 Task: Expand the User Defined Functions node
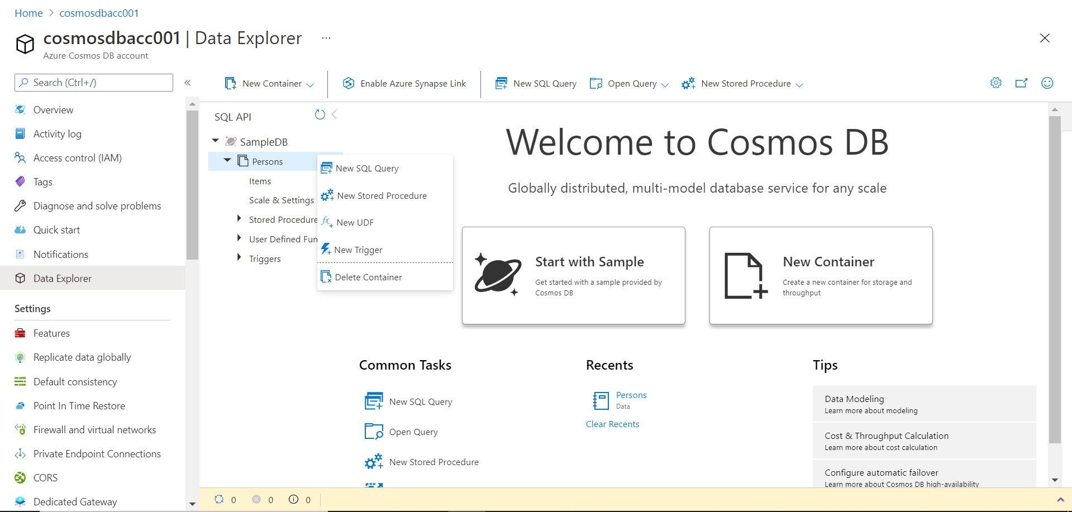point(239,238)
